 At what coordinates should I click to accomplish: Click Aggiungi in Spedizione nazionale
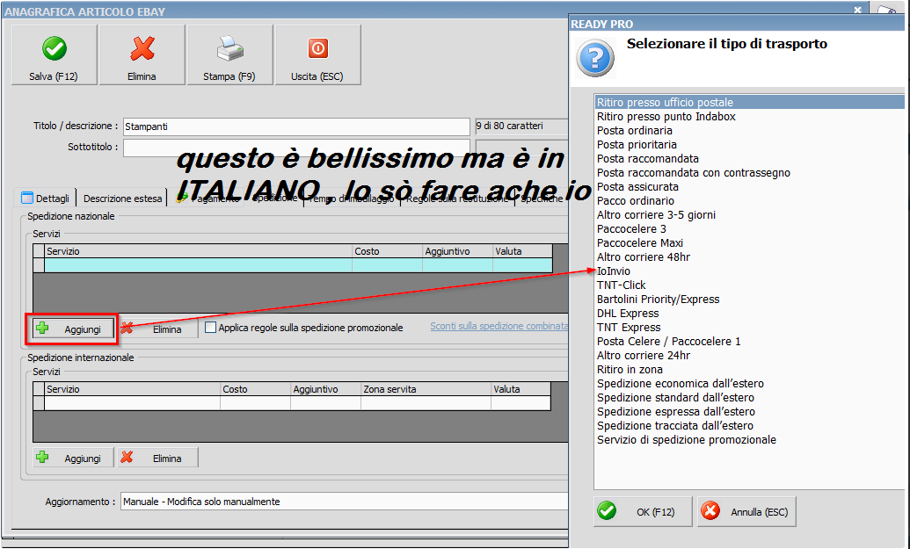(73, 329)
